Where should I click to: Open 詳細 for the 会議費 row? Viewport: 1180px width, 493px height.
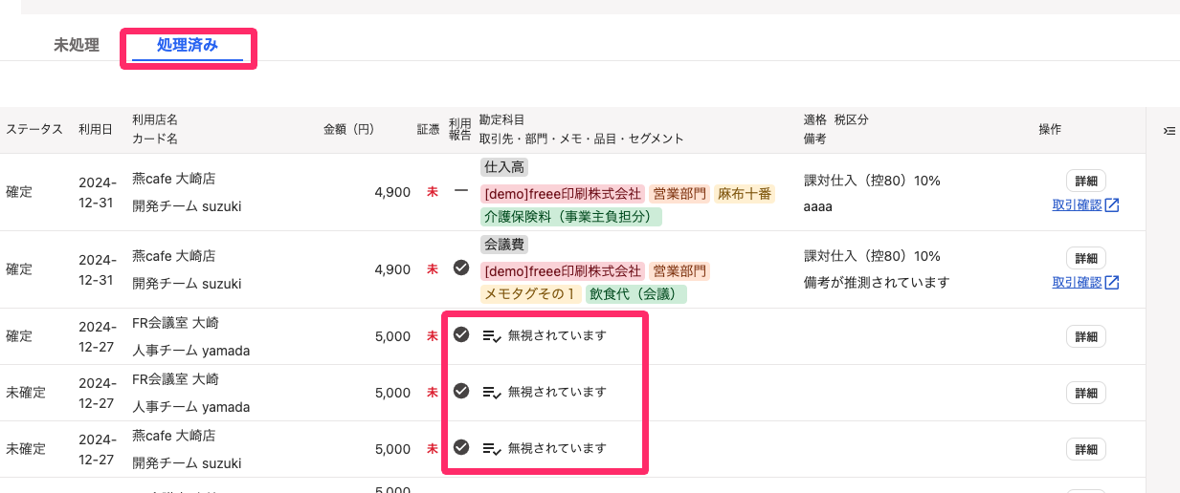coord(1086,258)
